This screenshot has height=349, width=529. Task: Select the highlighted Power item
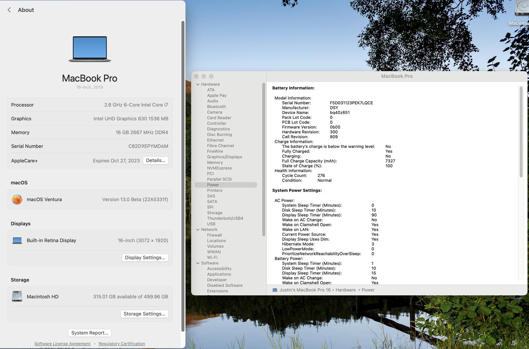[x=226, y=185]
